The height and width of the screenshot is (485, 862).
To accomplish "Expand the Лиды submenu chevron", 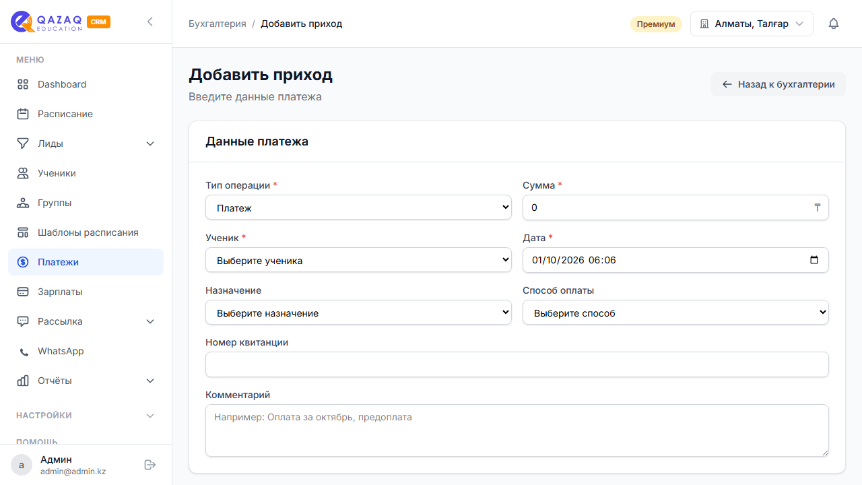I will coord(150,143).
